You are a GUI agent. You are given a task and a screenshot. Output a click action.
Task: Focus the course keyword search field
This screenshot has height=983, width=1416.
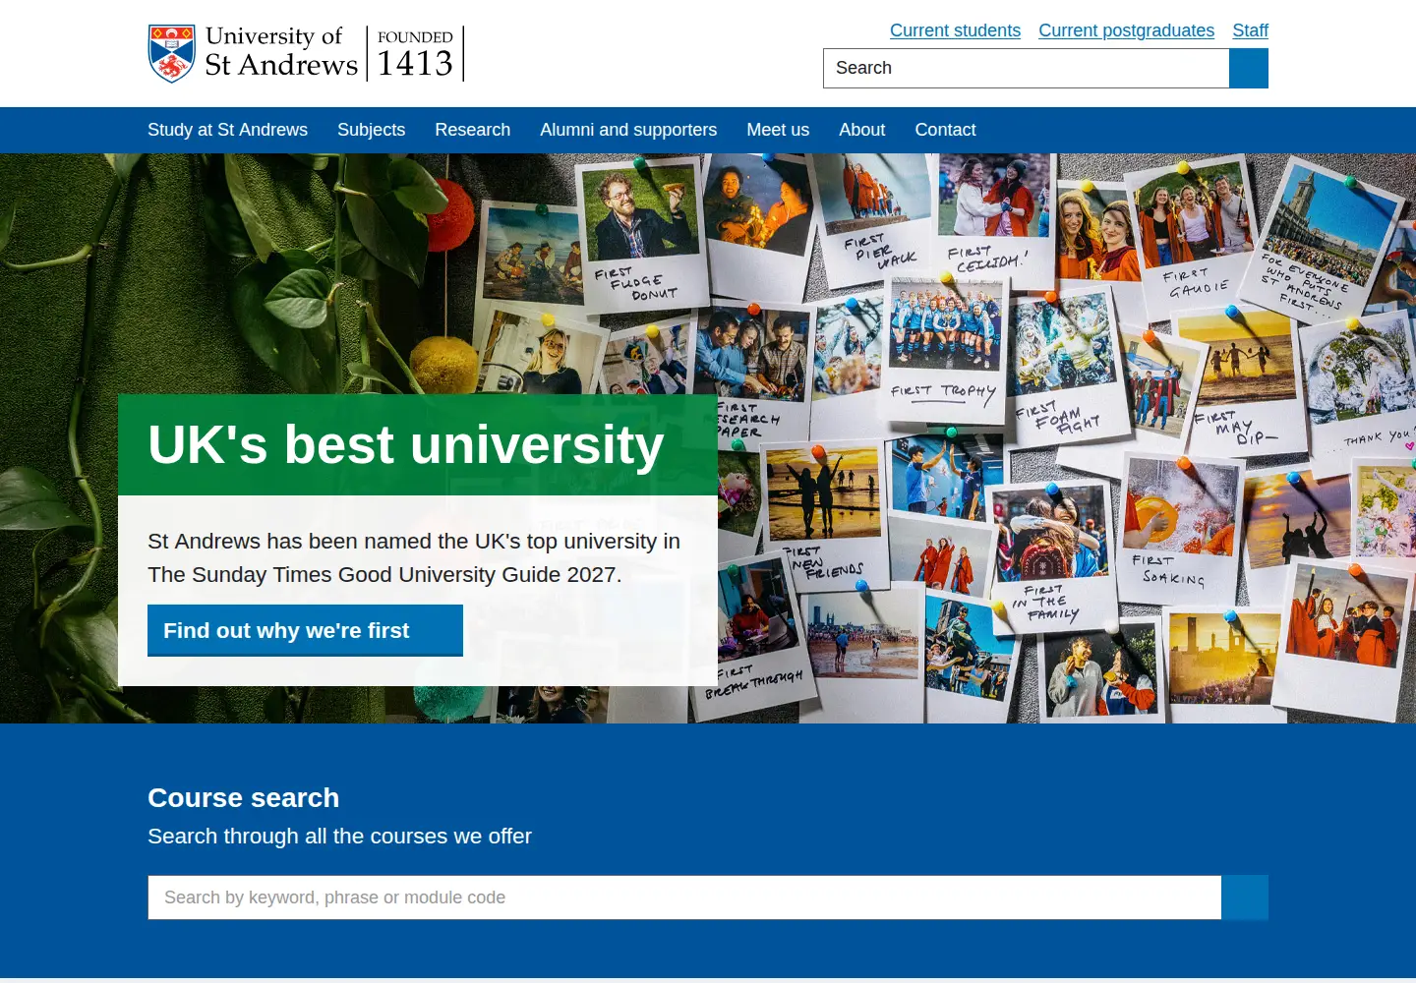tap(684, 897)
